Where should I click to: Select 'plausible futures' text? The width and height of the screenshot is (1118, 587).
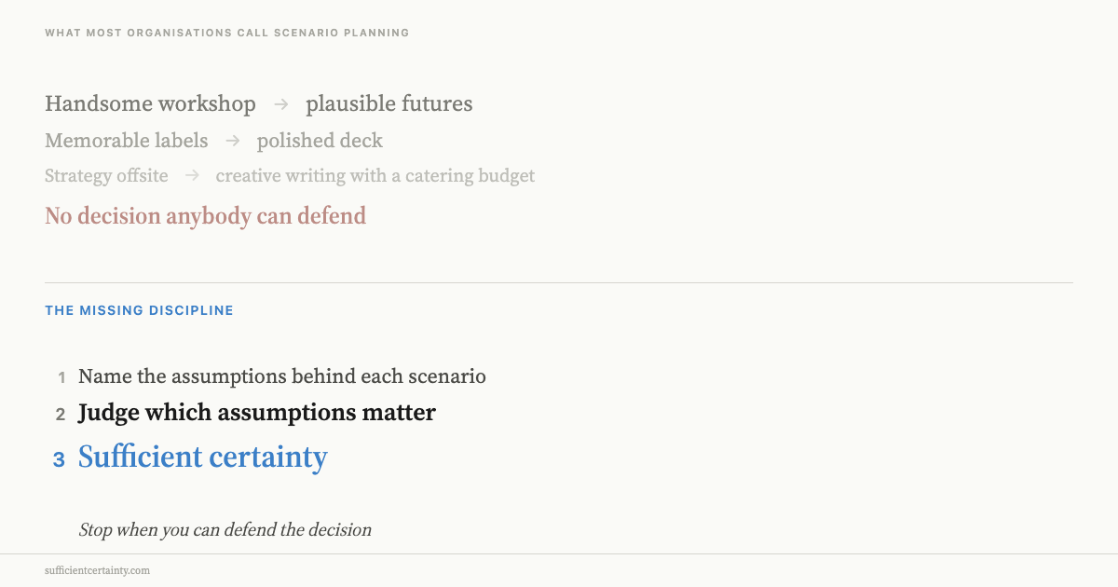389,103
